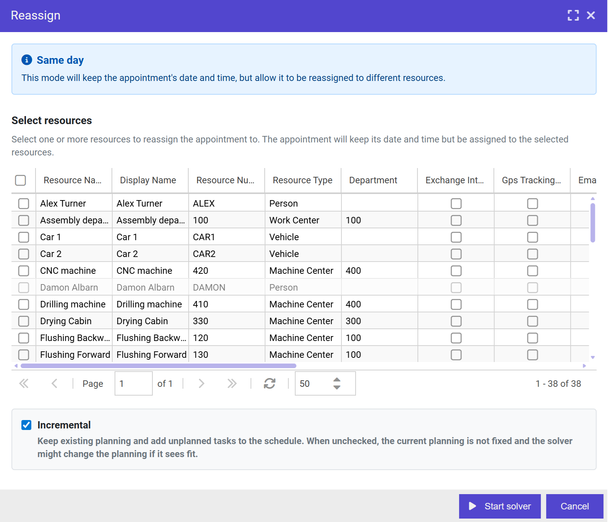Tick the CNC machine row checkbox
This screenshot has width=608, height=522.
click(x=24, y=271)
